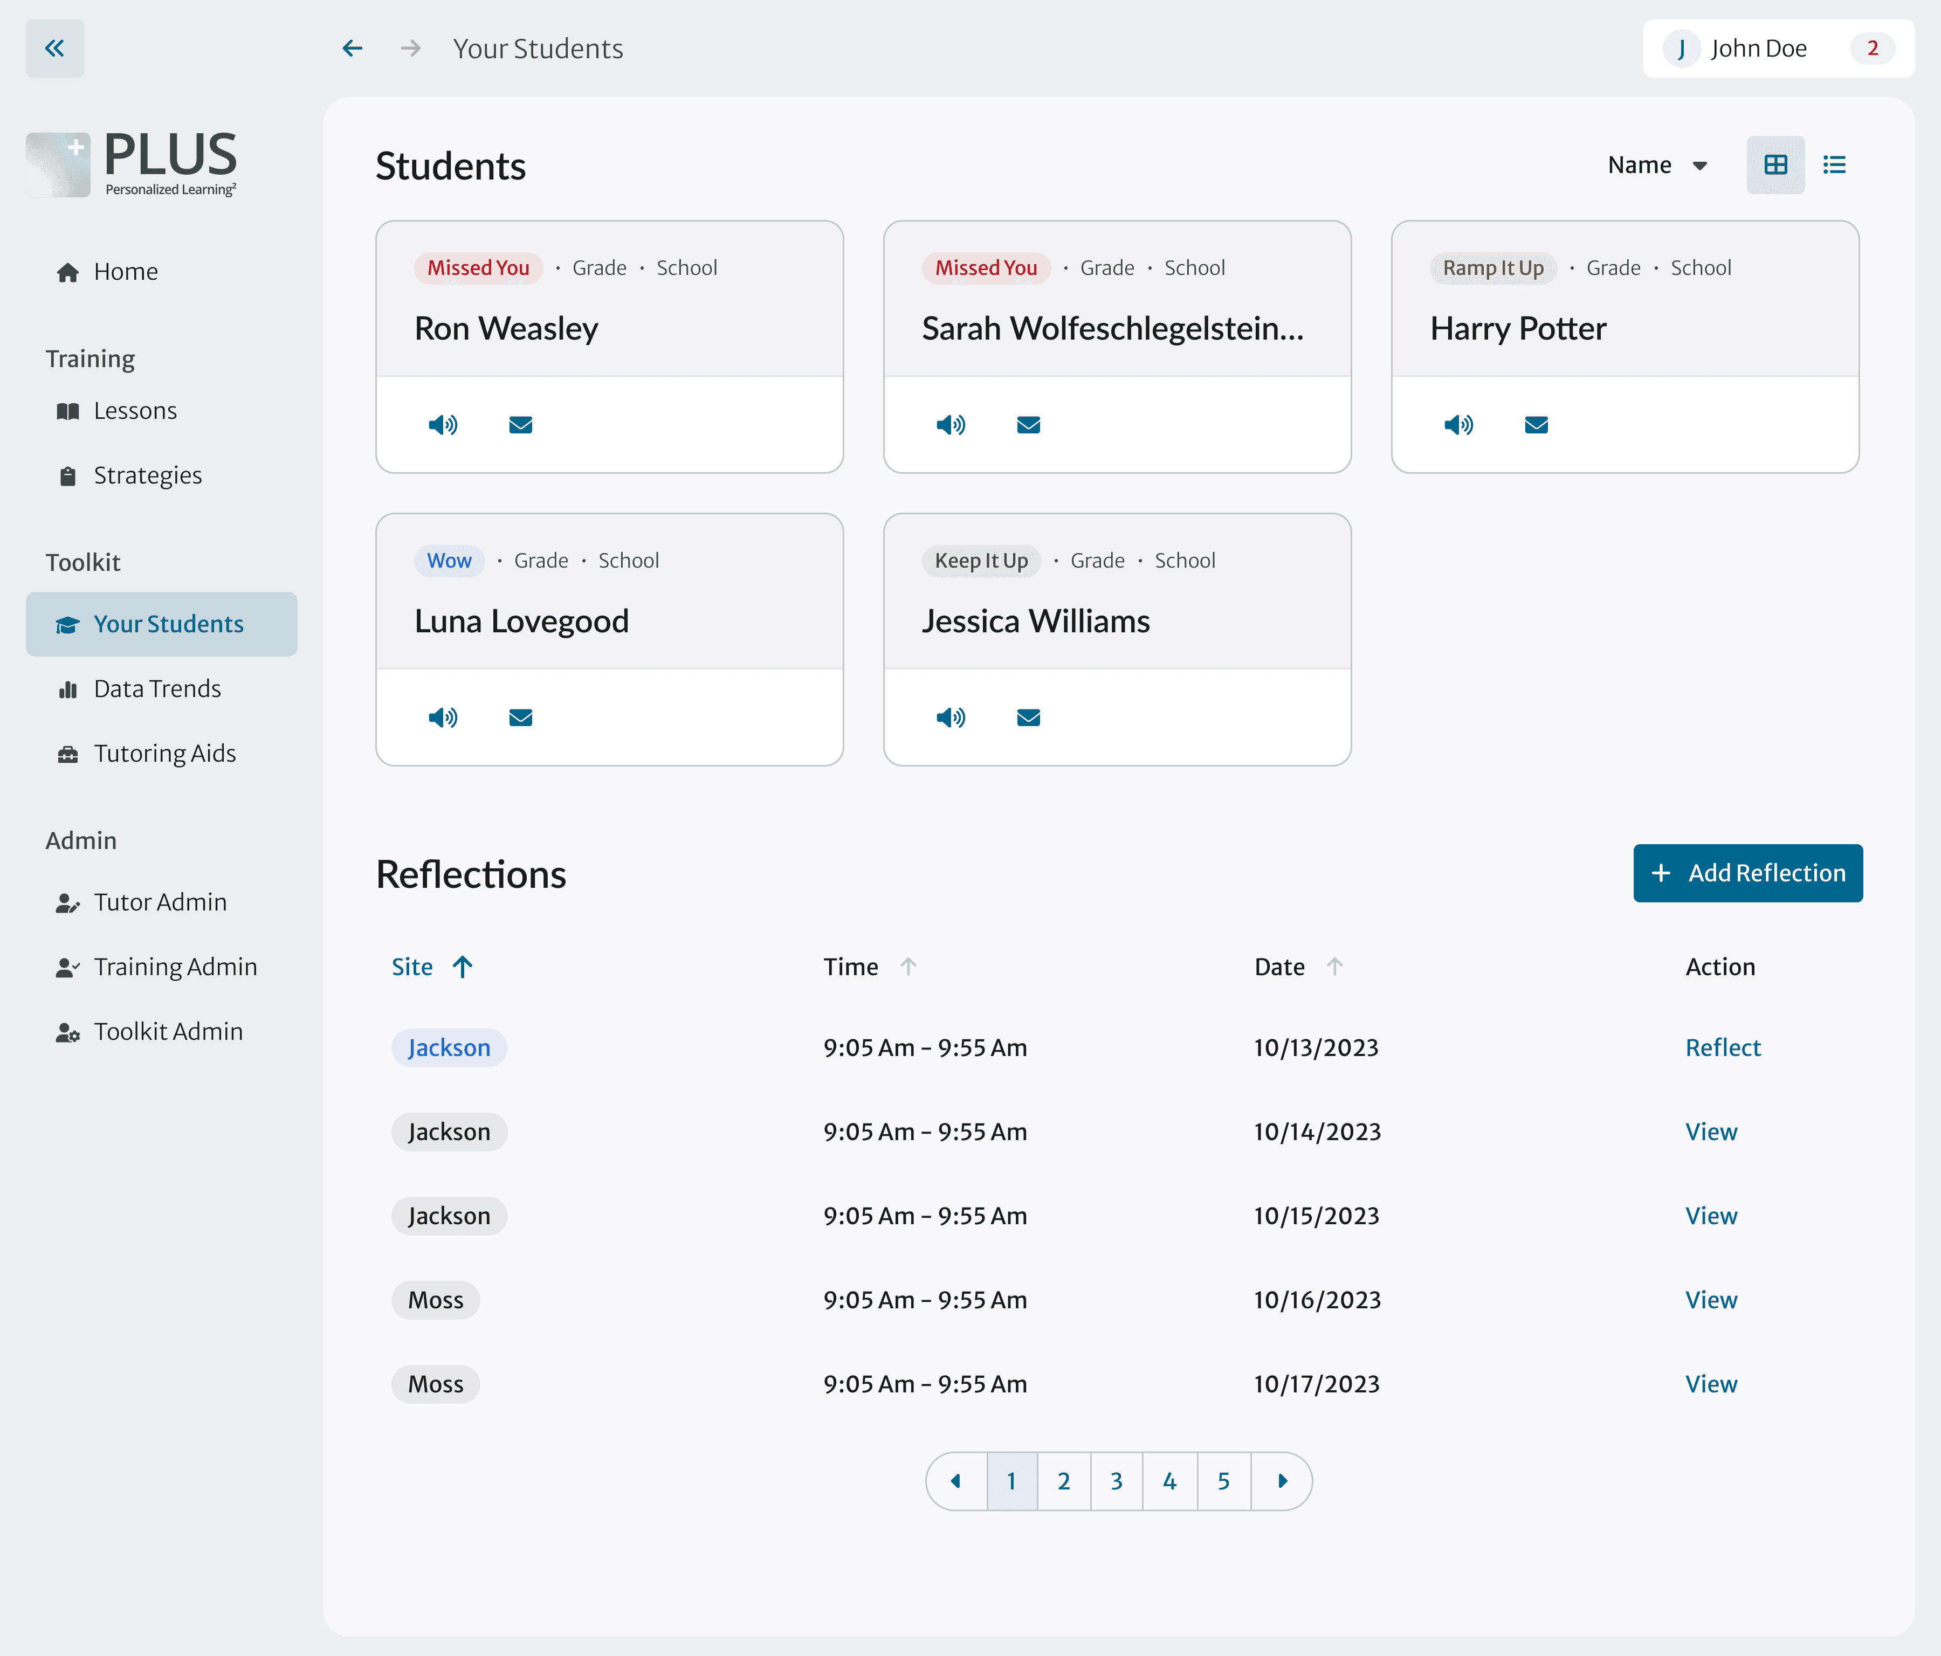Click the Missed You tag on Ron Weasley
The height and width of the screenshot is (1656, 1941).
[x=479, y=268]
